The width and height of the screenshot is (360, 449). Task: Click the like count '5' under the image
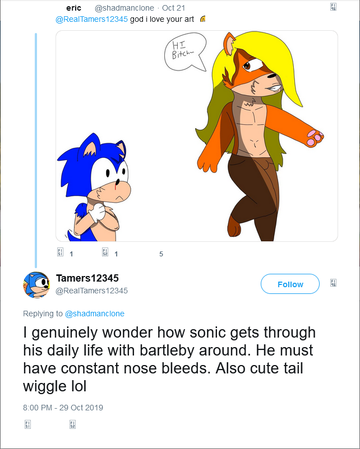[161, 254]
